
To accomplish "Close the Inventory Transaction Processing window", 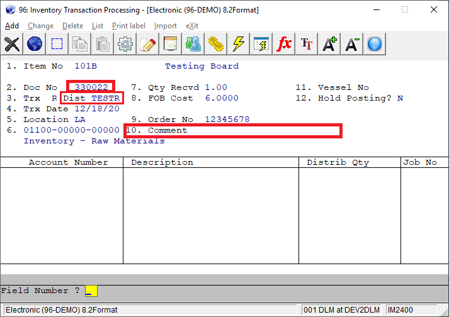I will 434,9.
